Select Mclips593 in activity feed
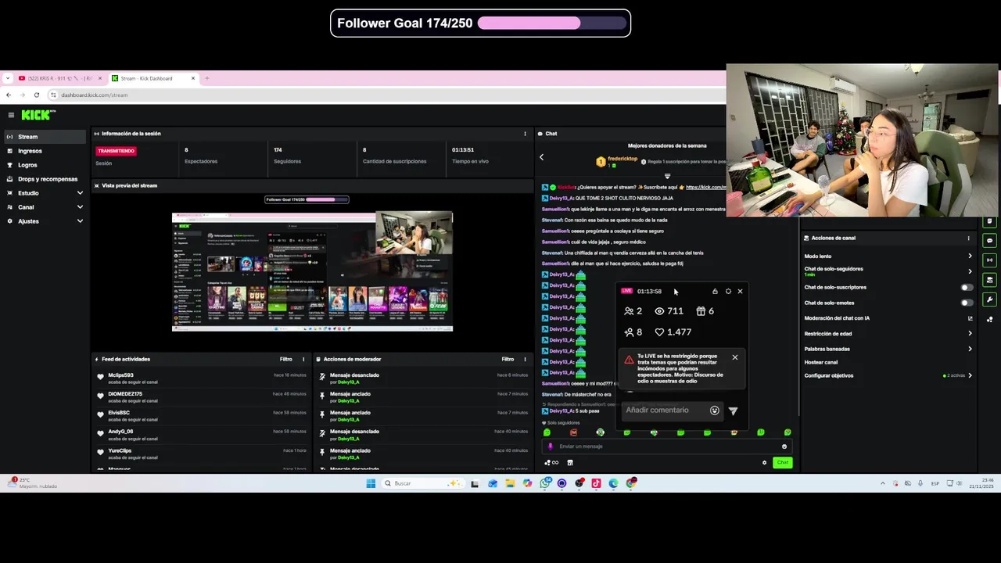1001x563 pixels. click(x=120, y=375)
